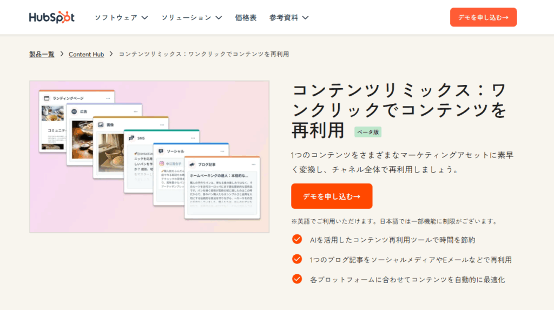
Task: Click the SMS card chat icon
Action: click(x=131, y=138)
